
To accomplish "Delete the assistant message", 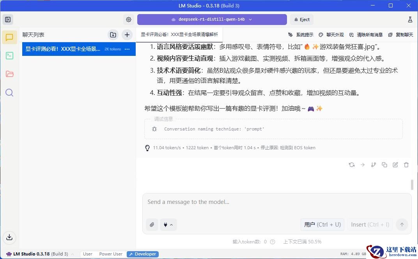I will click(406, 165).
